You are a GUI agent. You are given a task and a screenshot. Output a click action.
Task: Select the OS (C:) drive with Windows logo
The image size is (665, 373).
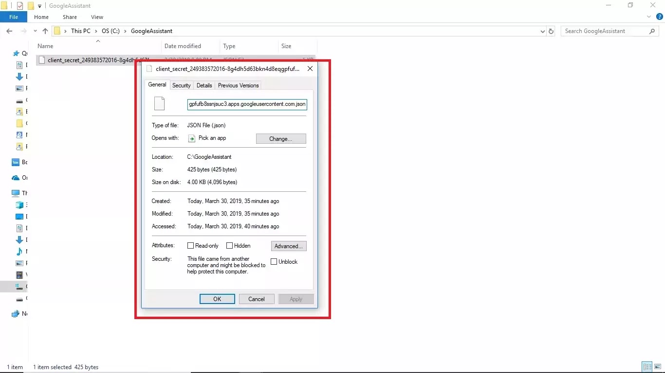[19, 287]
